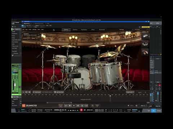The height and width of the screenshot is (129, 173).
Task: Switch to the Grooves tab
Action: point(75,30)
